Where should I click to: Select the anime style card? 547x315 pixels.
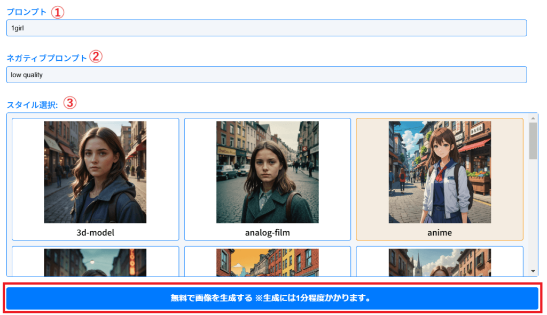tap(440, 179)
